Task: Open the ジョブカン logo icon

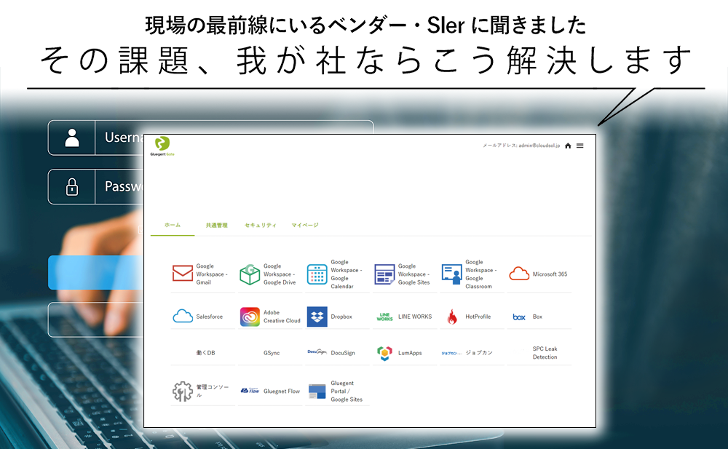Action: click(451, 354)
